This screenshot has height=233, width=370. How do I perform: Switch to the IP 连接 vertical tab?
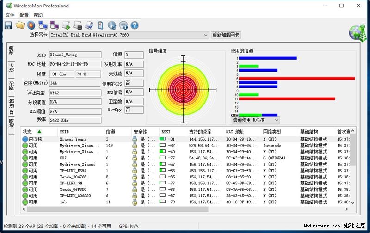click(x=11, y=107)
